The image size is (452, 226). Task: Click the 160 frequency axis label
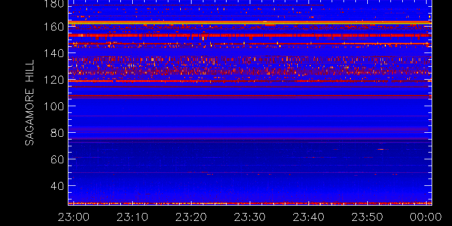click(54, 27)
